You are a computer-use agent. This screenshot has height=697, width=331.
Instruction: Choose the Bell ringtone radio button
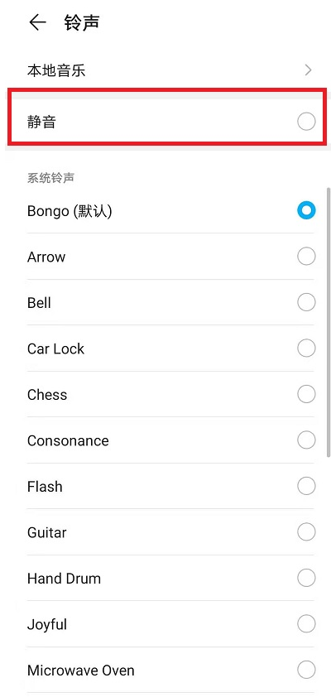[x=306, y=302]
